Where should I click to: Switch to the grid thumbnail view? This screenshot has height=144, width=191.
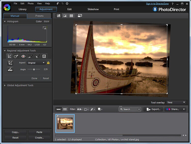(x=71, y=16)
